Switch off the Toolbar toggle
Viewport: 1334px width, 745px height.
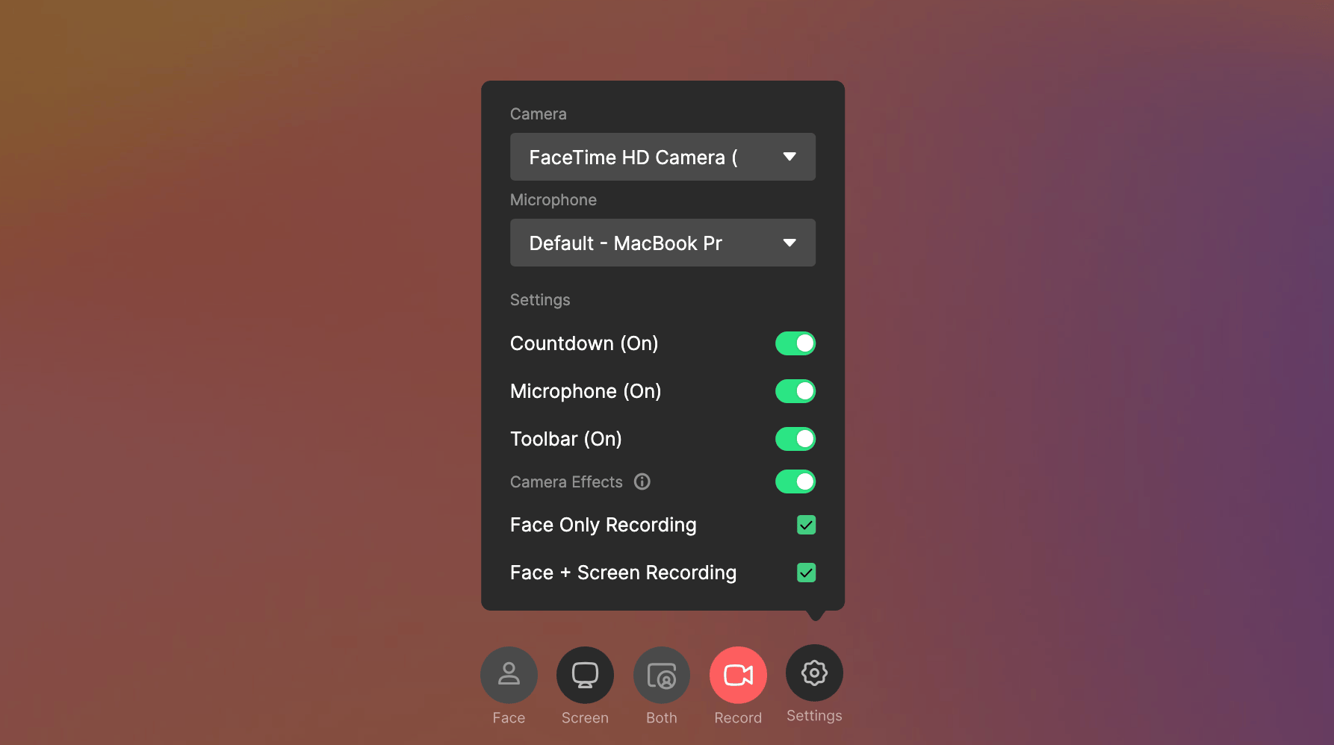[795, 439]
